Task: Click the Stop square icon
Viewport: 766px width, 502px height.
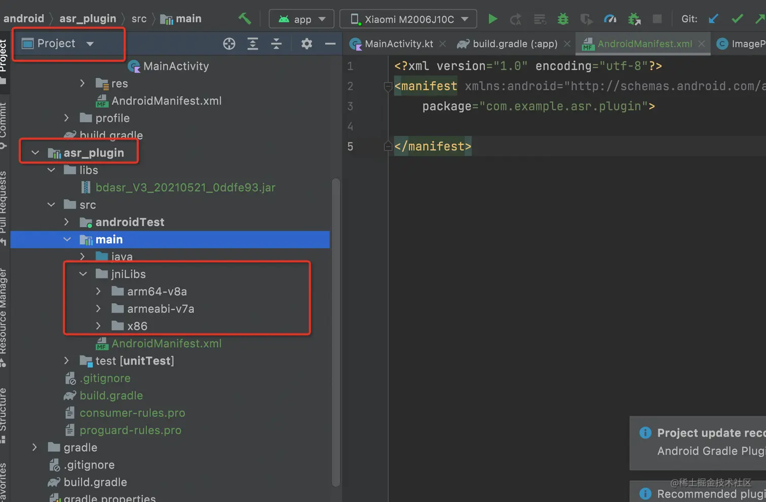Action: coord(657,19)
